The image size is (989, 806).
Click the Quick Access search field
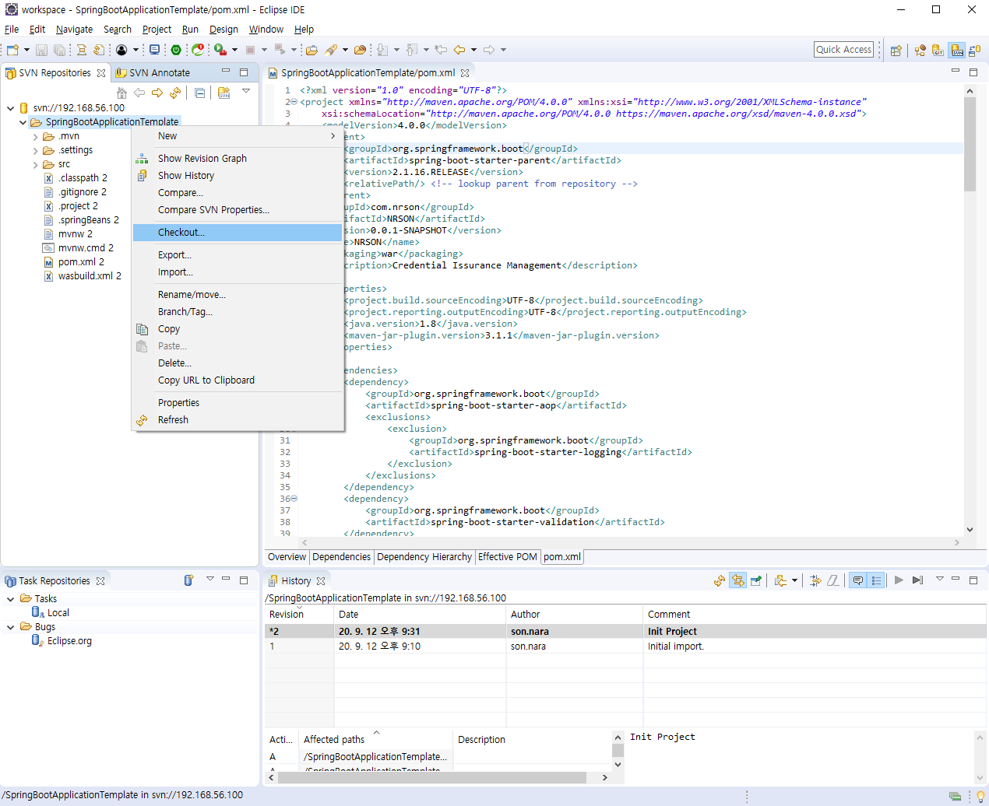pos(843,50)
